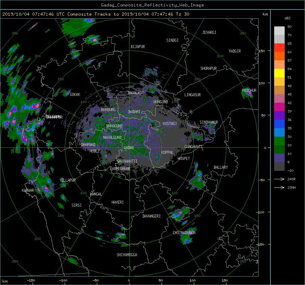Click the GOKAK city label
Viewport: 305px width, 285px height.
(x=75, y=95)
